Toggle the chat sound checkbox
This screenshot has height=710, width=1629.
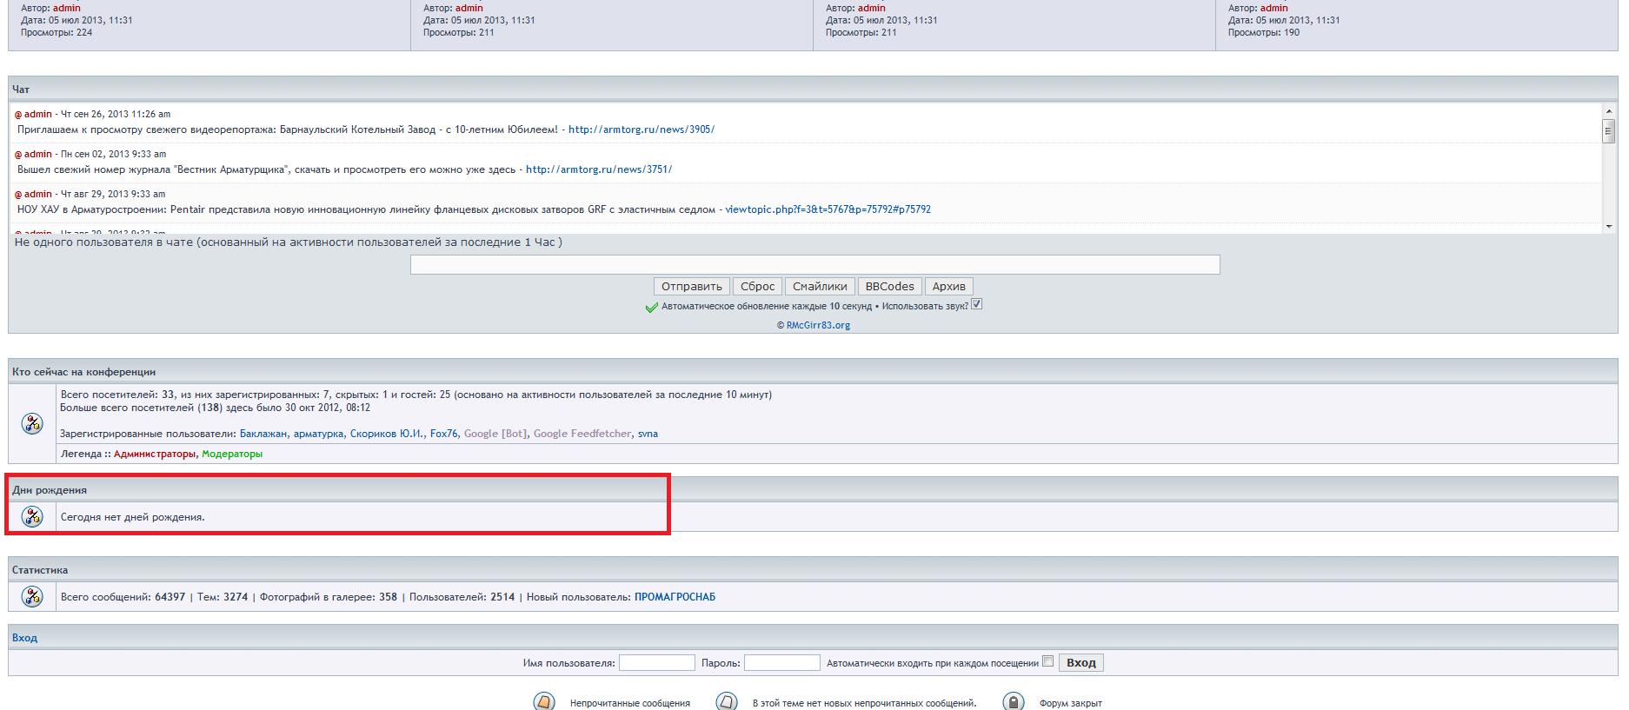coord(977,304)
